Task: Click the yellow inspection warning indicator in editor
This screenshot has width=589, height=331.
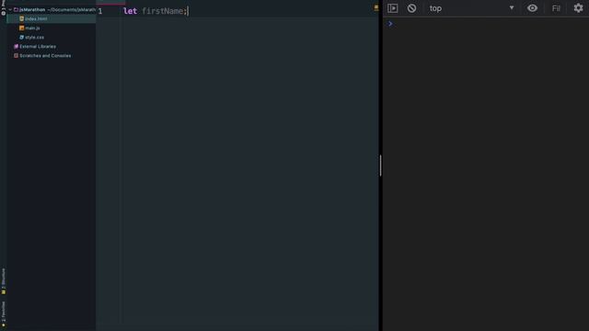Action: pos(376,8)
